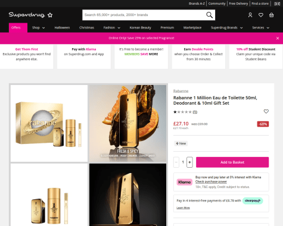Viewport: 283px width, 226px height.
Task: Click the search magnifier icon
Action: (x=209, y=15)
